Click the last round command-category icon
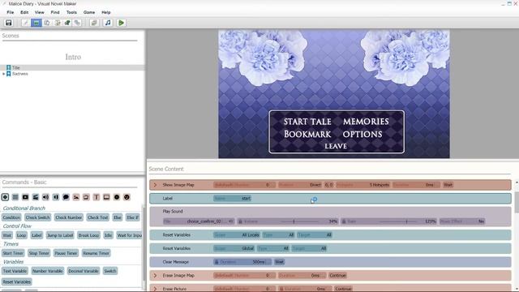 point(127,197)
